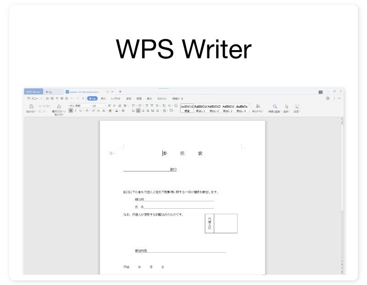Screen dimensions: 367x285
Task: Toggle italic formatting button
Action: click(76, 111)
